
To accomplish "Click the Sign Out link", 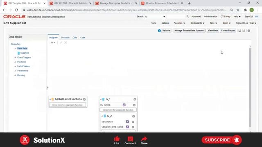I will [248, 16].
